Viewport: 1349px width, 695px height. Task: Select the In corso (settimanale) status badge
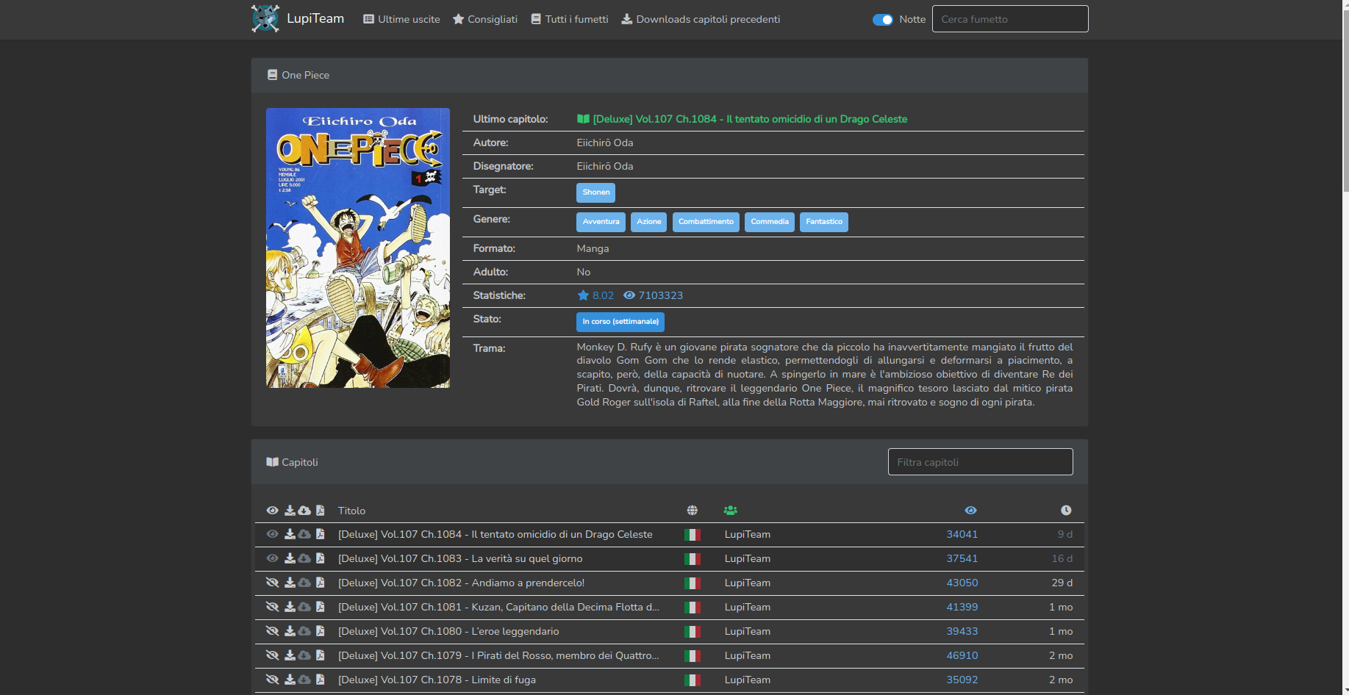click(620, 322)
